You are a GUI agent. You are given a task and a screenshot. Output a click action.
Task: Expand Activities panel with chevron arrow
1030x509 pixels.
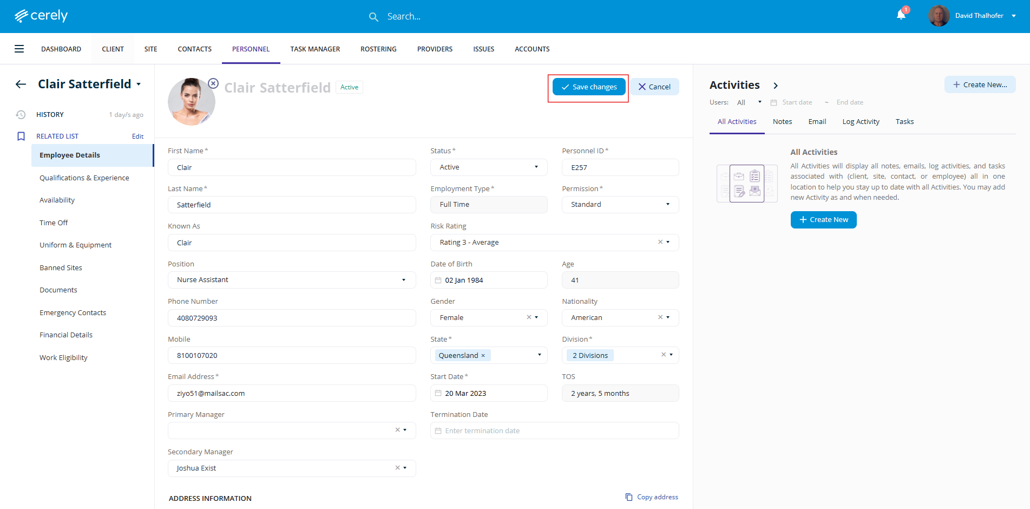point(776,86)
